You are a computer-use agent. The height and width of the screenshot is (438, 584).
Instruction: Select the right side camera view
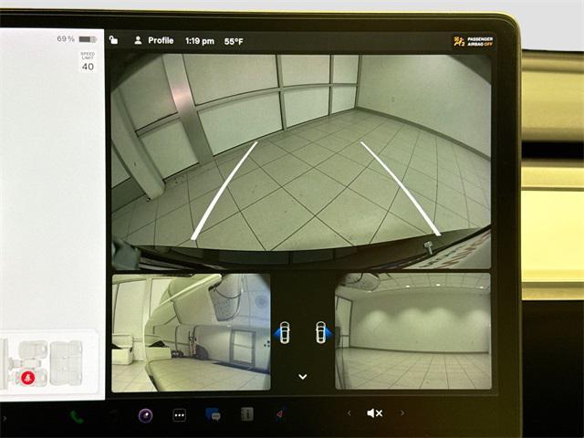[x=412, y=332]
